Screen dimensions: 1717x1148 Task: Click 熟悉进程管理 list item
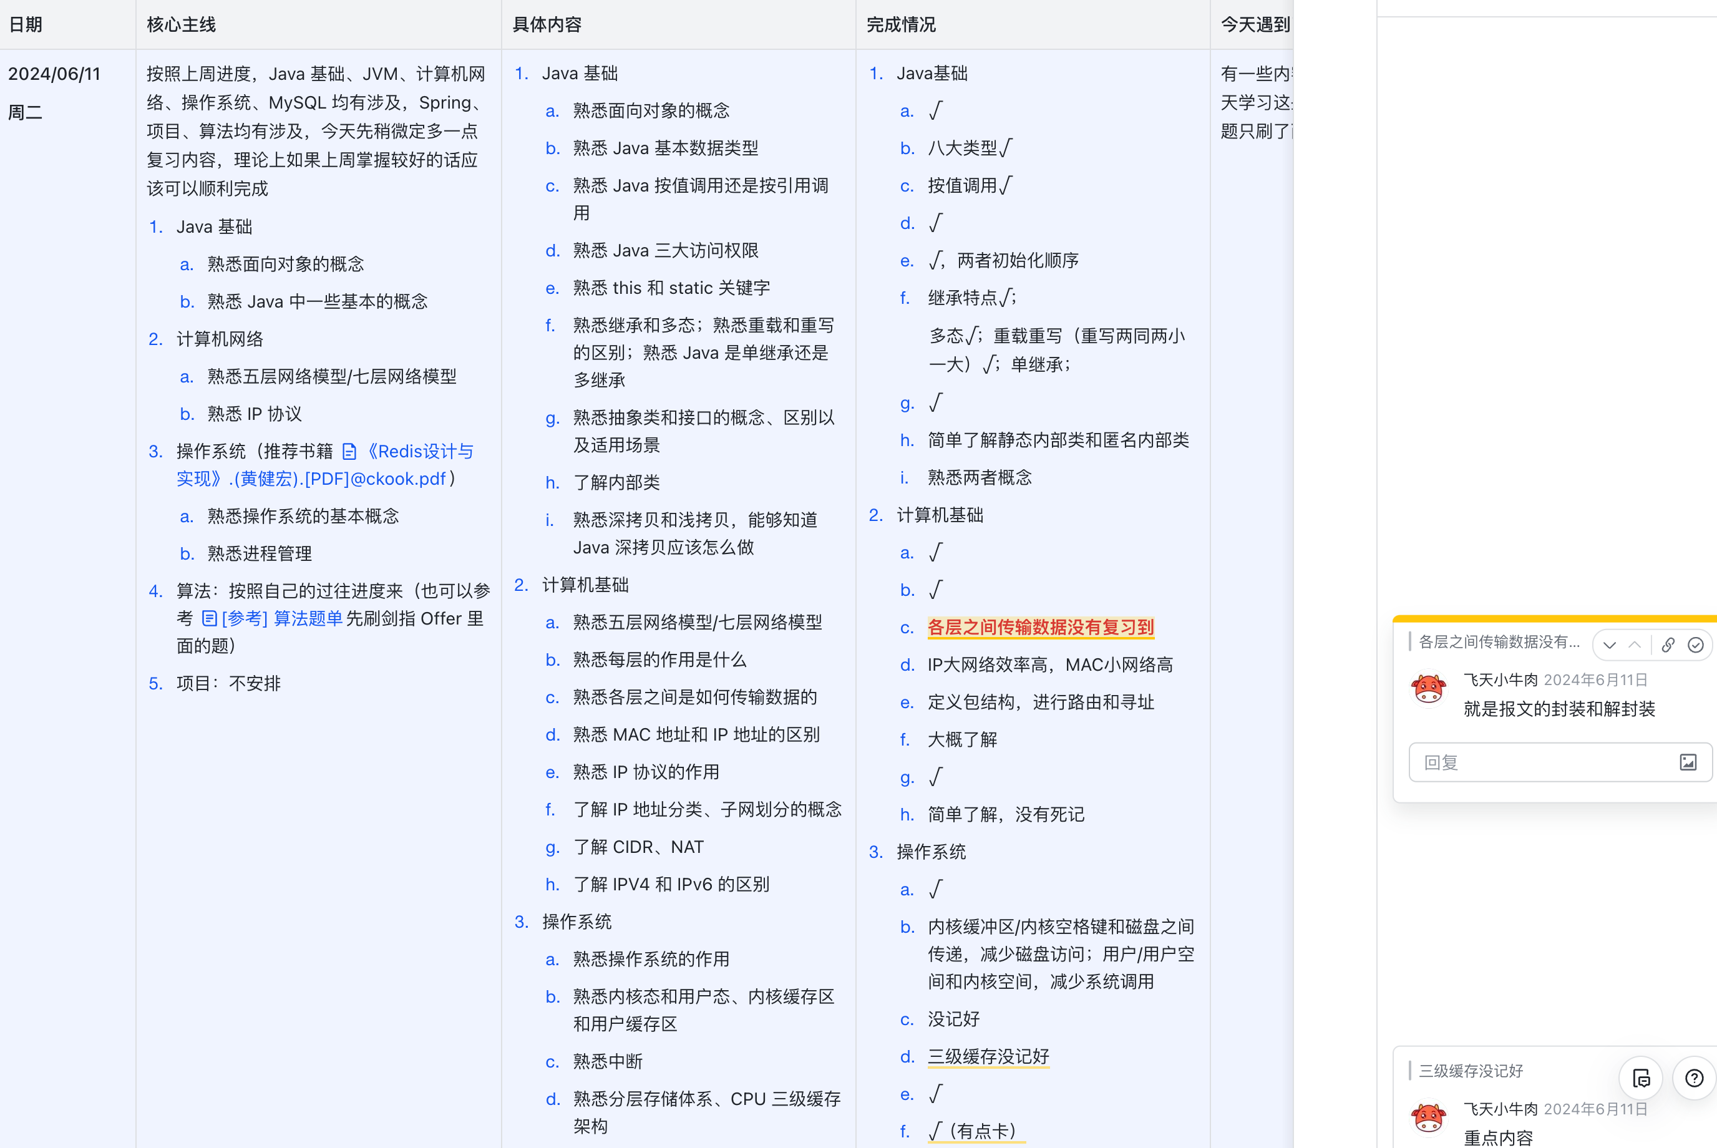pyautogui.click(x=259, y=553)
